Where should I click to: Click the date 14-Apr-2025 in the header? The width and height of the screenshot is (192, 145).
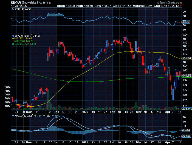coord(19,6)
